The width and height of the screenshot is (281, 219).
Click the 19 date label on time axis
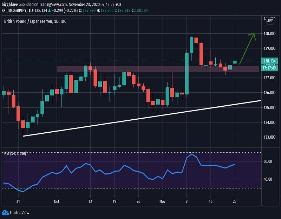115,201
